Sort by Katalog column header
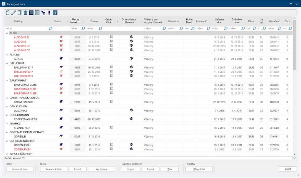This screenshot has width=301, height=178. tap(19, 21)
